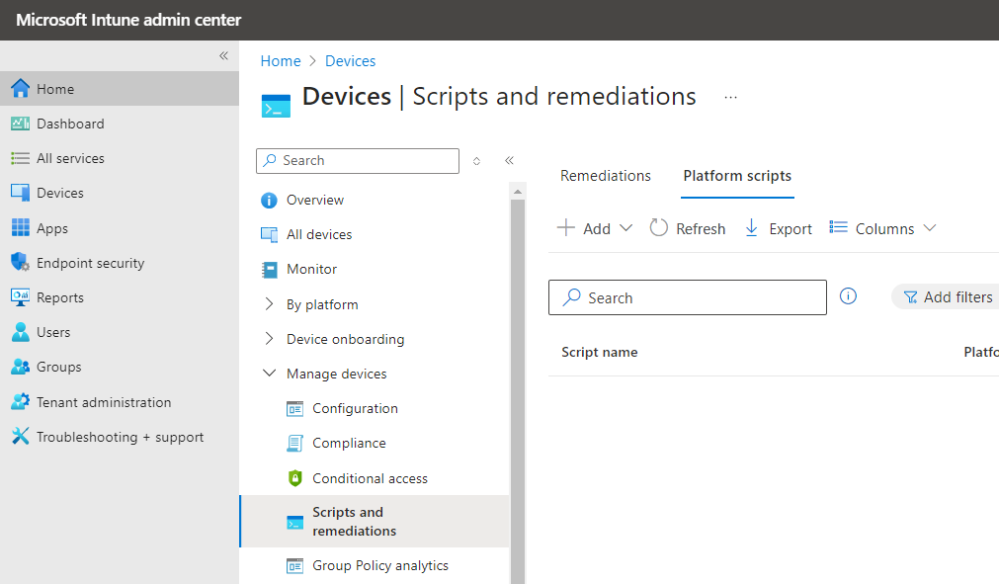The width and height of the screenshot is (999, 584).
Task: Click the Devices breadcrumb link
Action: click(350, 60)
